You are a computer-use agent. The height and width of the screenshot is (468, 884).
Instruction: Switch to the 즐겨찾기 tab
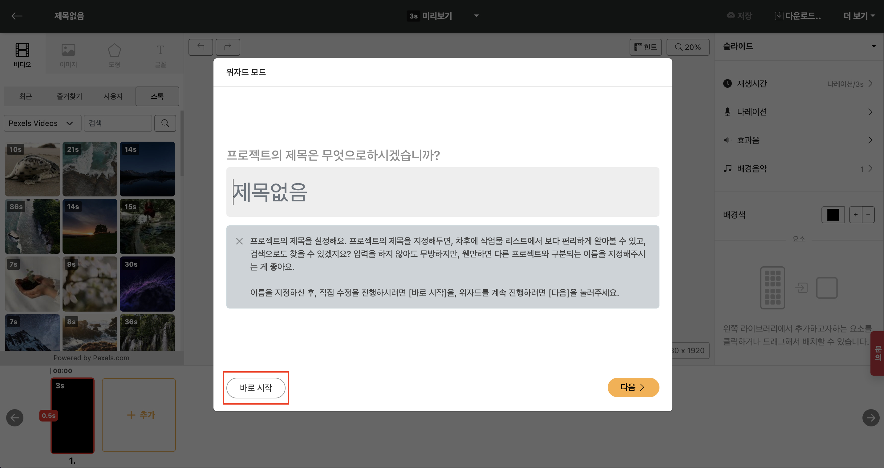click(x=69, y=96)
